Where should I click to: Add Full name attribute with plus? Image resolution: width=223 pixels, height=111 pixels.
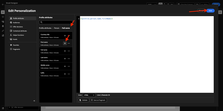point(65,51)
